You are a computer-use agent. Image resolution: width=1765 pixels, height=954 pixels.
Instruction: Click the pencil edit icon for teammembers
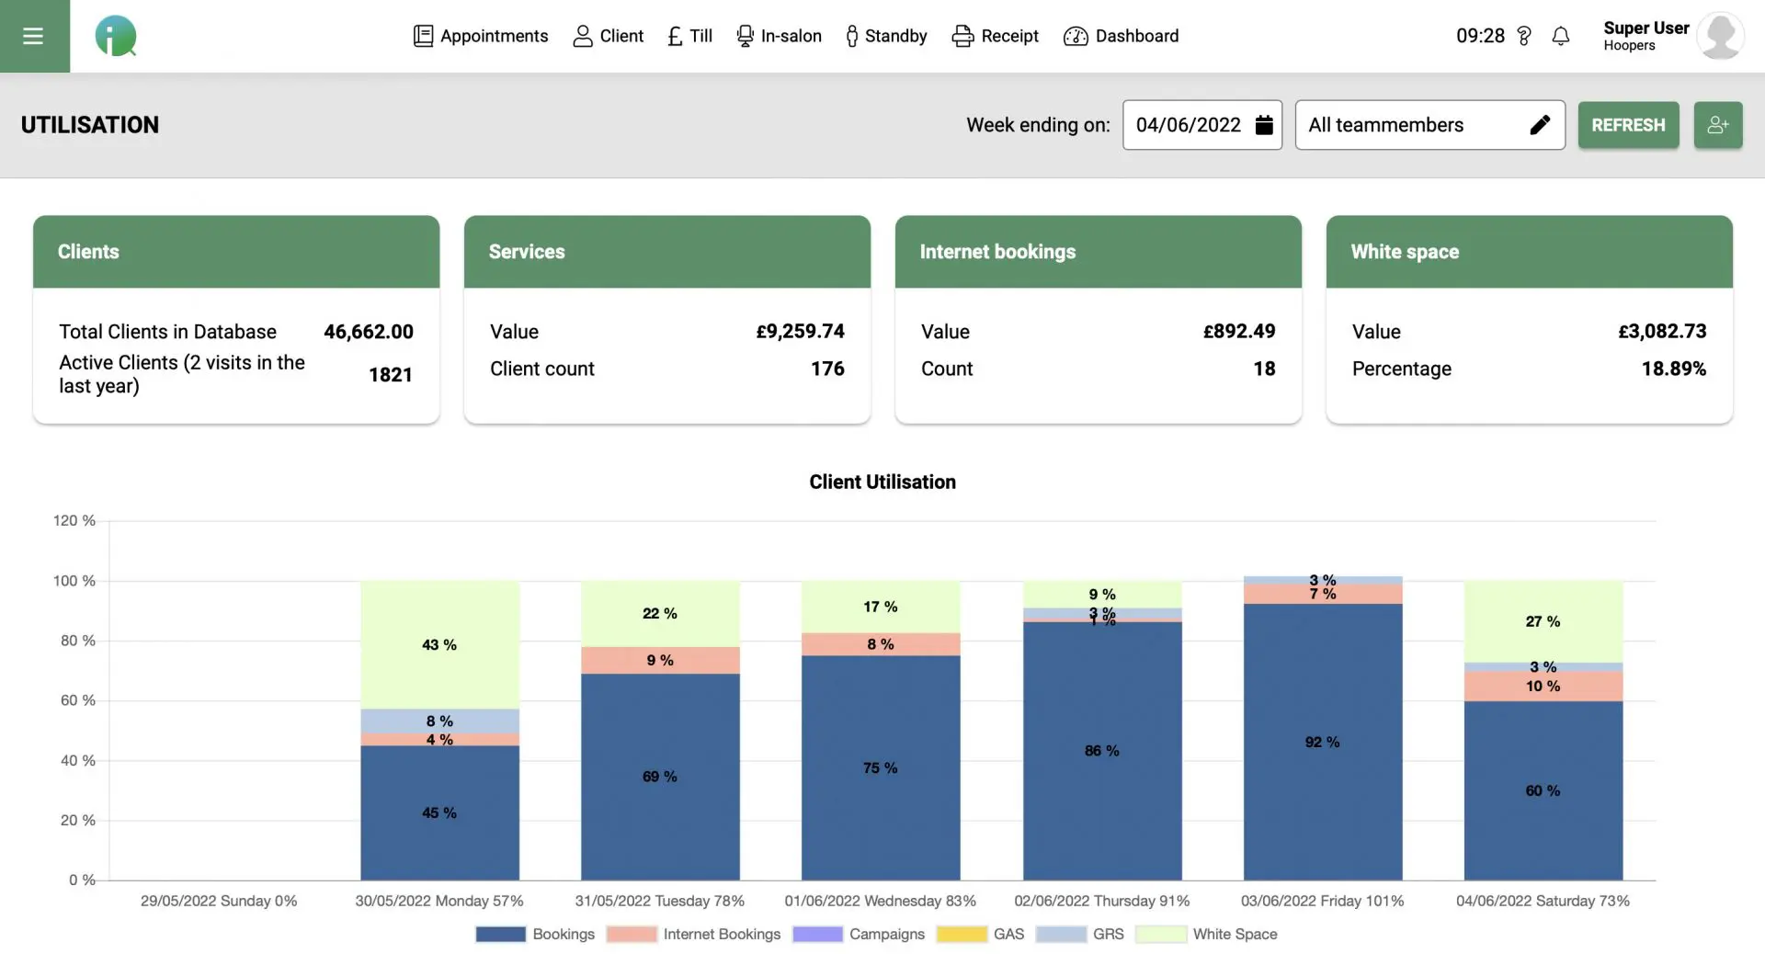click(x=1540, y=125)
